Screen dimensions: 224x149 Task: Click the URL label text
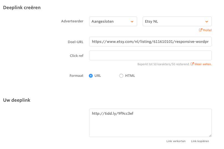coord(98,76)
